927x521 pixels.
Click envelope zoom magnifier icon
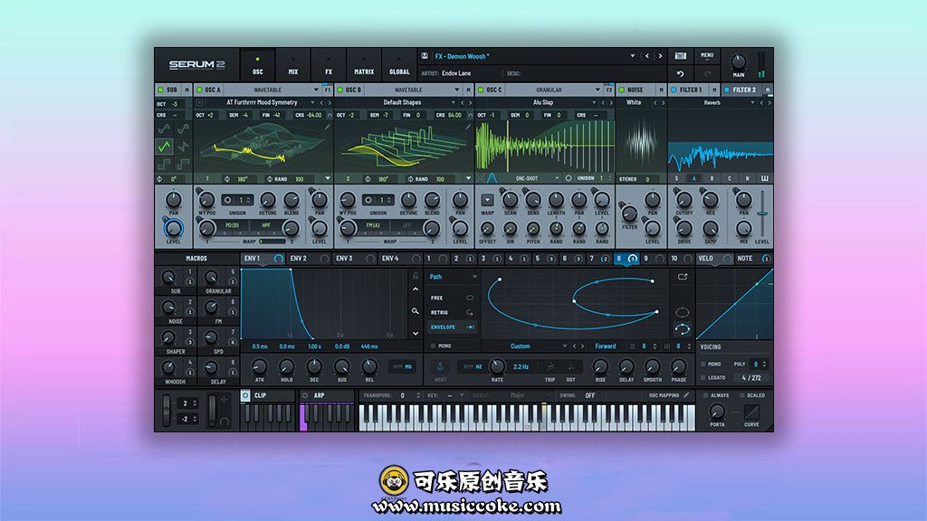pyautogui.click(x=416, y=311)
